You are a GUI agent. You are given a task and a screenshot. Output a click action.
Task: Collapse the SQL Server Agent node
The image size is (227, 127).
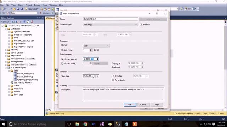[x=6, y=68]
